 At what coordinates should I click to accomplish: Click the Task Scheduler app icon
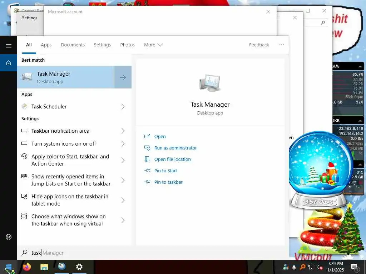[24, 106]
